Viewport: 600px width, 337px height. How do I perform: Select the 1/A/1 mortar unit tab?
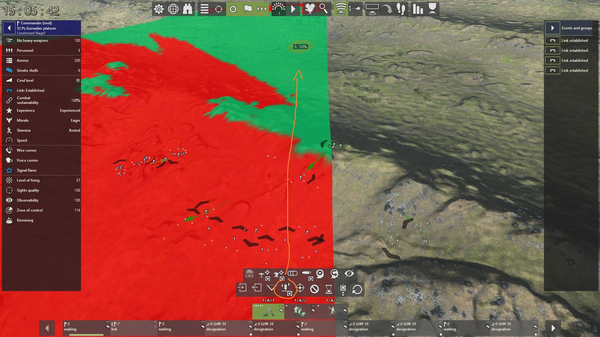[x=268, y=311]
